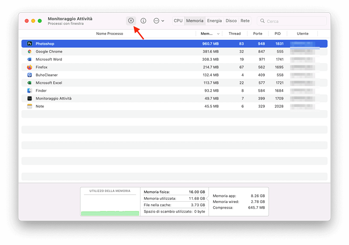
Task: Click the Memoria app 8.26 GB value
Action: (258, 196)
